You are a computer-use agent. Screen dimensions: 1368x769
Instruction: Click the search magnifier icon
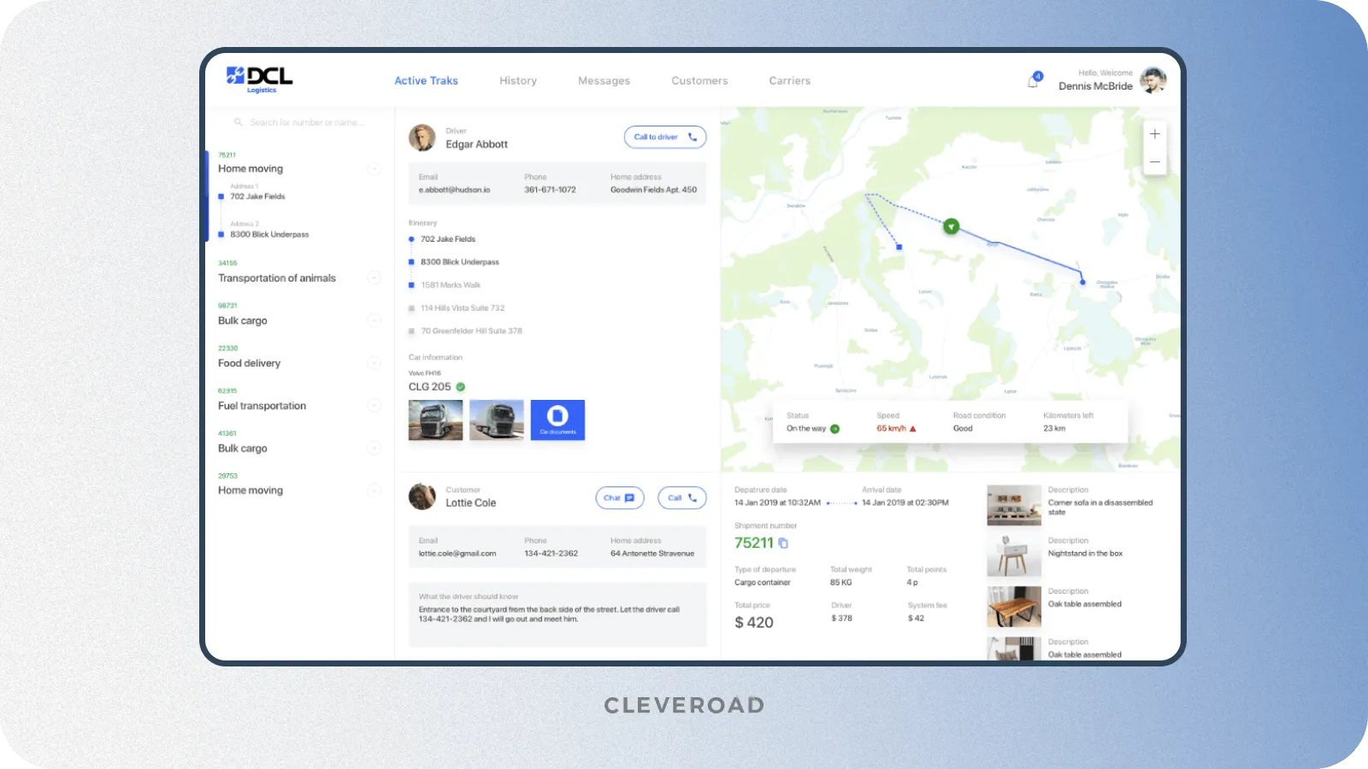(x=239, y=122)
